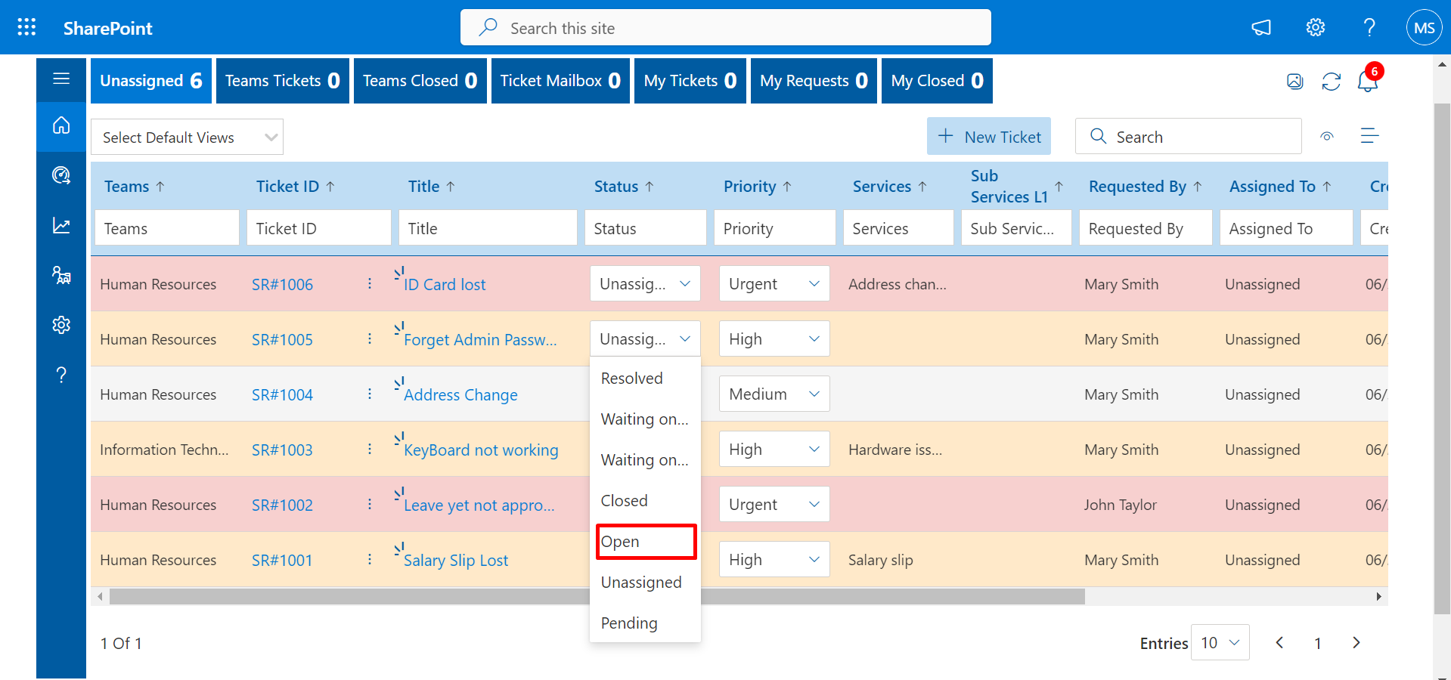Image resolution: width=1451 pixels, height=680 pixels.
Task: Open the High priority dropdown for SR#1003
Action: [774, 449]
